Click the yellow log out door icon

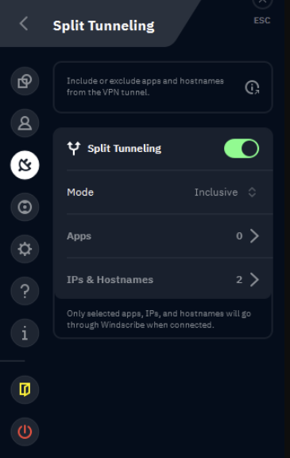(25, 390)
